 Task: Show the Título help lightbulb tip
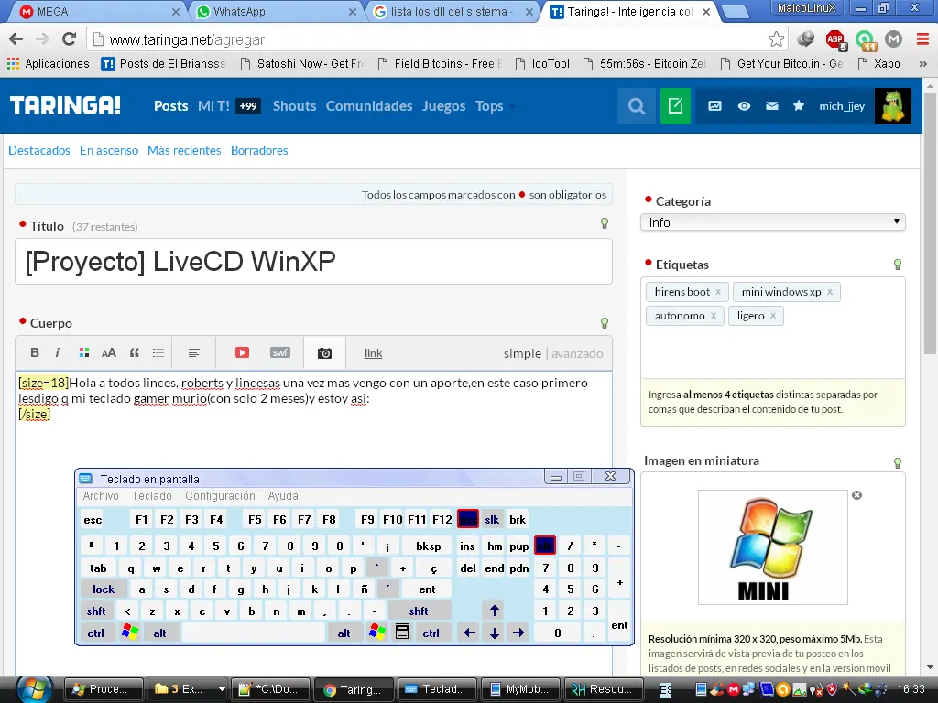(605, 223)
